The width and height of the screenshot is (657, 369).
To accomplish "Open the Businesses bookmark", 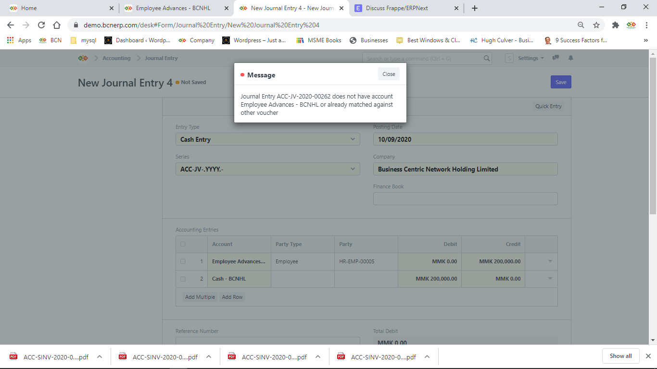I will tap(369, 40).
